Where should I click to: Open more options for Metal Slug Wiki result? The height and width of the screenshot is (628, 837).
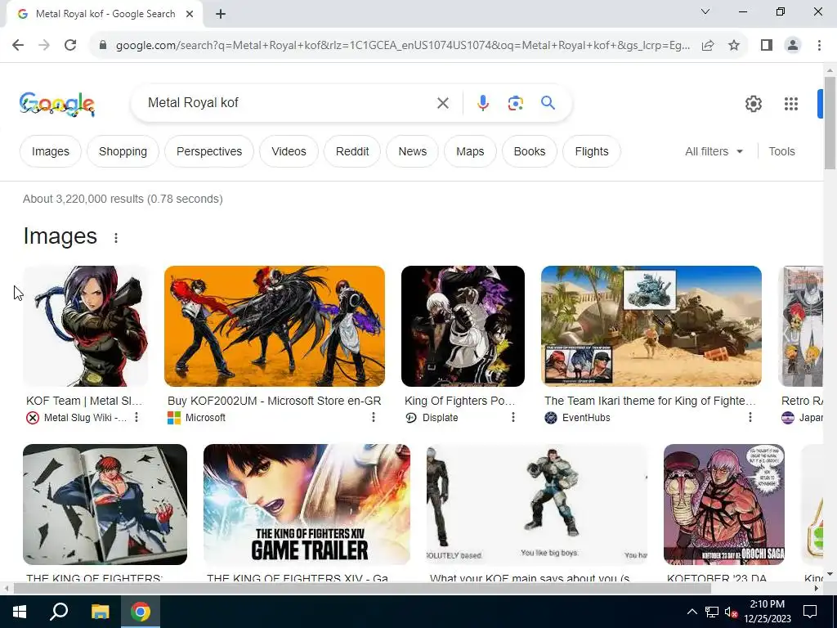137,417
